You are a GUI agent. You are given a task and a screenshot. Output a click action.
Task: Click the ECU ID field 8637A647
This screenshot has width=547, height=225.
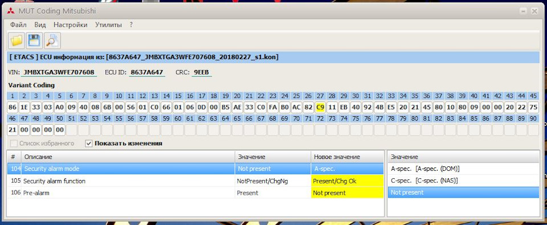coord(147,72)
